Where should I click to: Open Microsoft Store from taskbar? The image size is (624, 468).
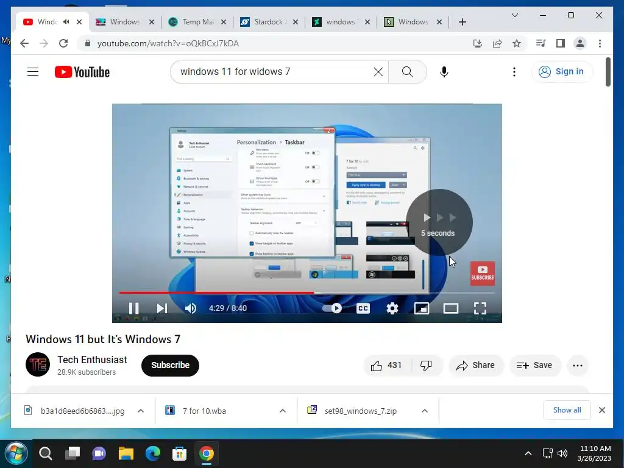click(179, 453)
